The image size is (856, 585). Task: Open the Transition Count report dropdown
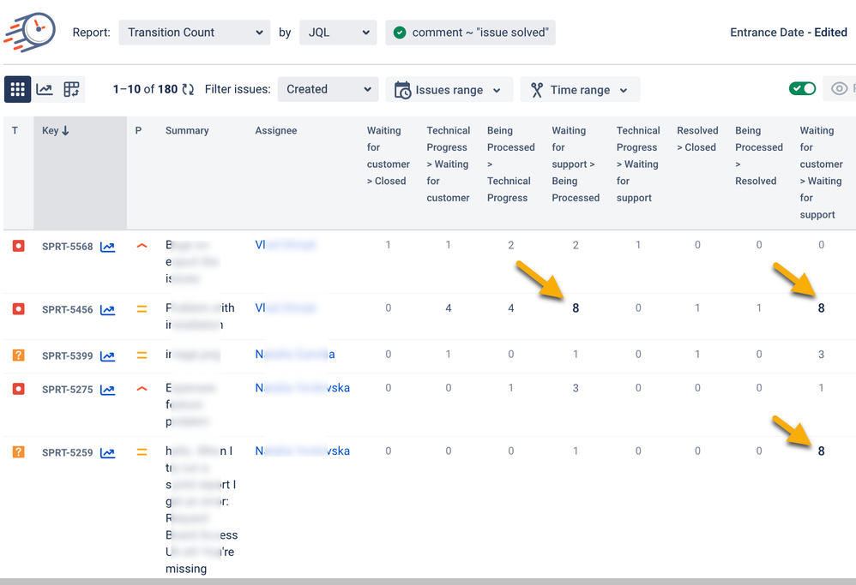click(195, 33)
